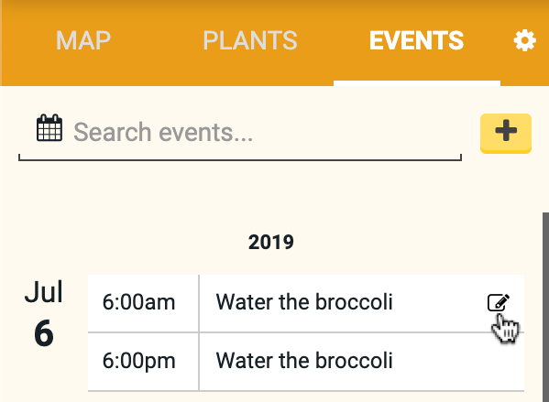
Task: Switch to the MAP tab
Action: pyautogui.click(x=83, y=40)
